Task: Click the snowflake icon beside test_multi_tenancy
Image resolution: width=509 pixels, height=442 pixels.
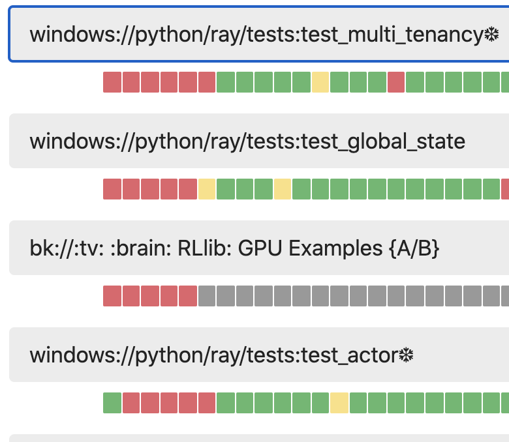Action: (x=491, y=34)
